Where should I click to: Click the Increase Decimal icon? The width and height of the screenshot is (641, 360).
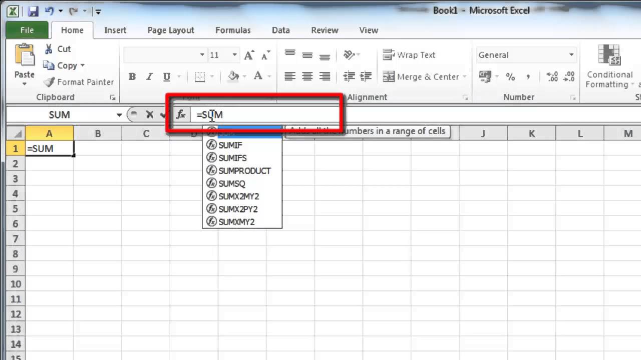tap(551, 76)
